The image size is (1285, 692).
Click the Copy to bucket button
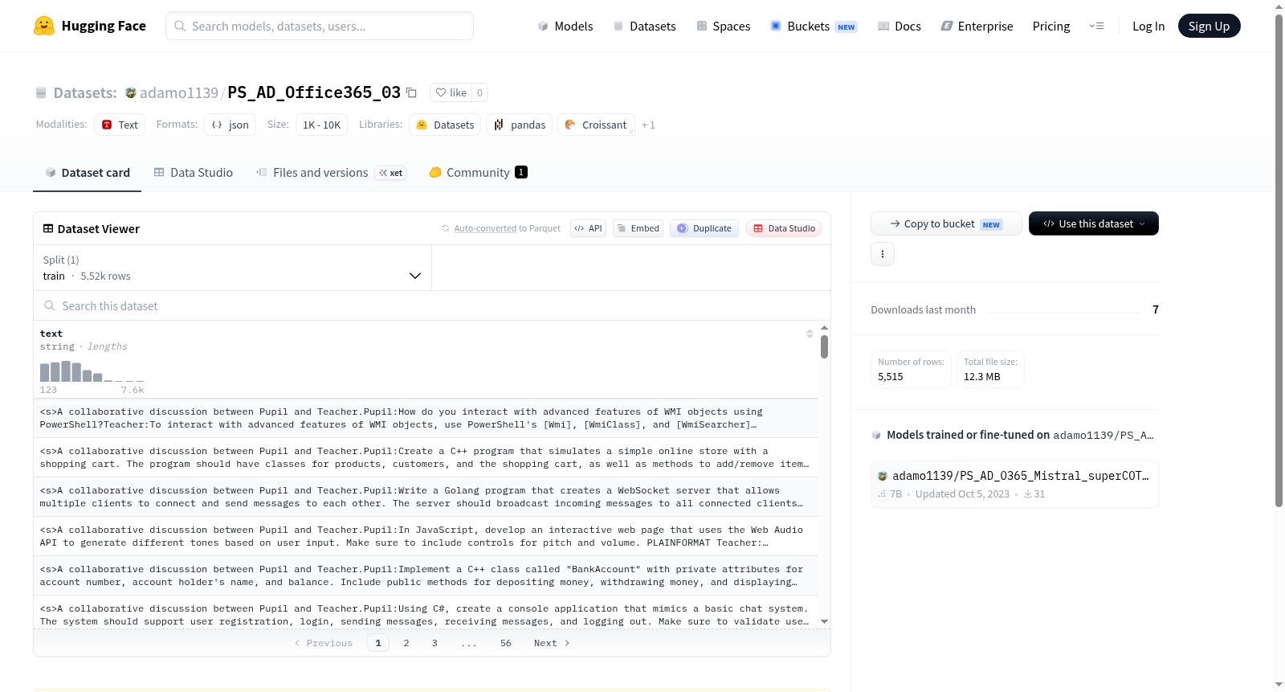(946, 223)
